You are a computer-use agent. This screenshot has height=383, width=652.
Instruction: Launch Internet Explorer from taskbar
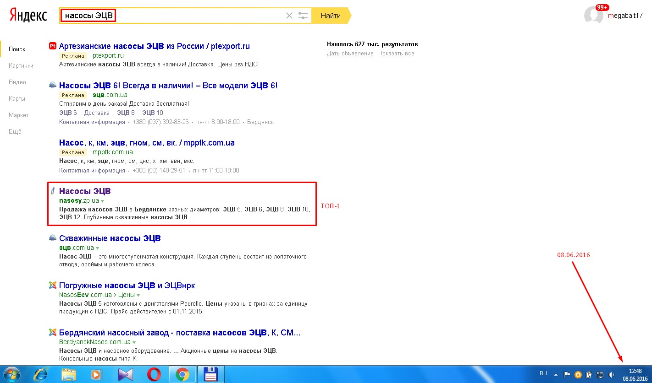(x=40, y=375)
